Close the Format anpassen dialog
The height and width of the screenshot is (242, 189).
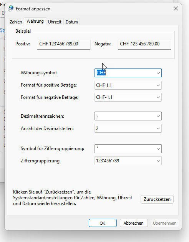[x=176, y=8]
